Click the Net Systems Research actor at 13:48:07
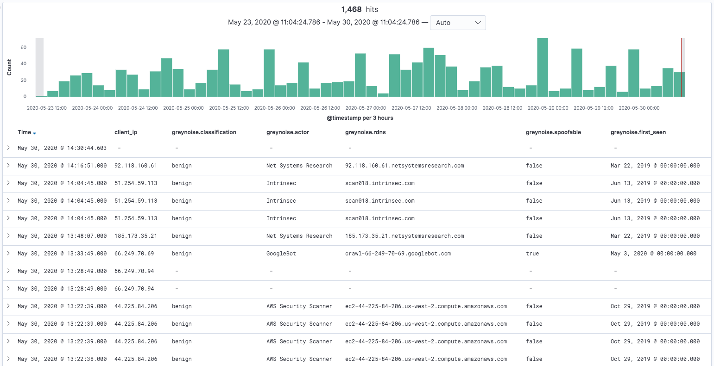The width and height of the screenshot is (714, 366). pyautogui.click(x=299, y=236)
